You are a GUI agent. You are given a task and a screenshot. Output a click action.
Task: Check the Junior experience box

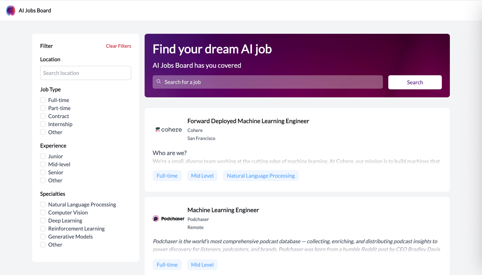click(43, 156)
